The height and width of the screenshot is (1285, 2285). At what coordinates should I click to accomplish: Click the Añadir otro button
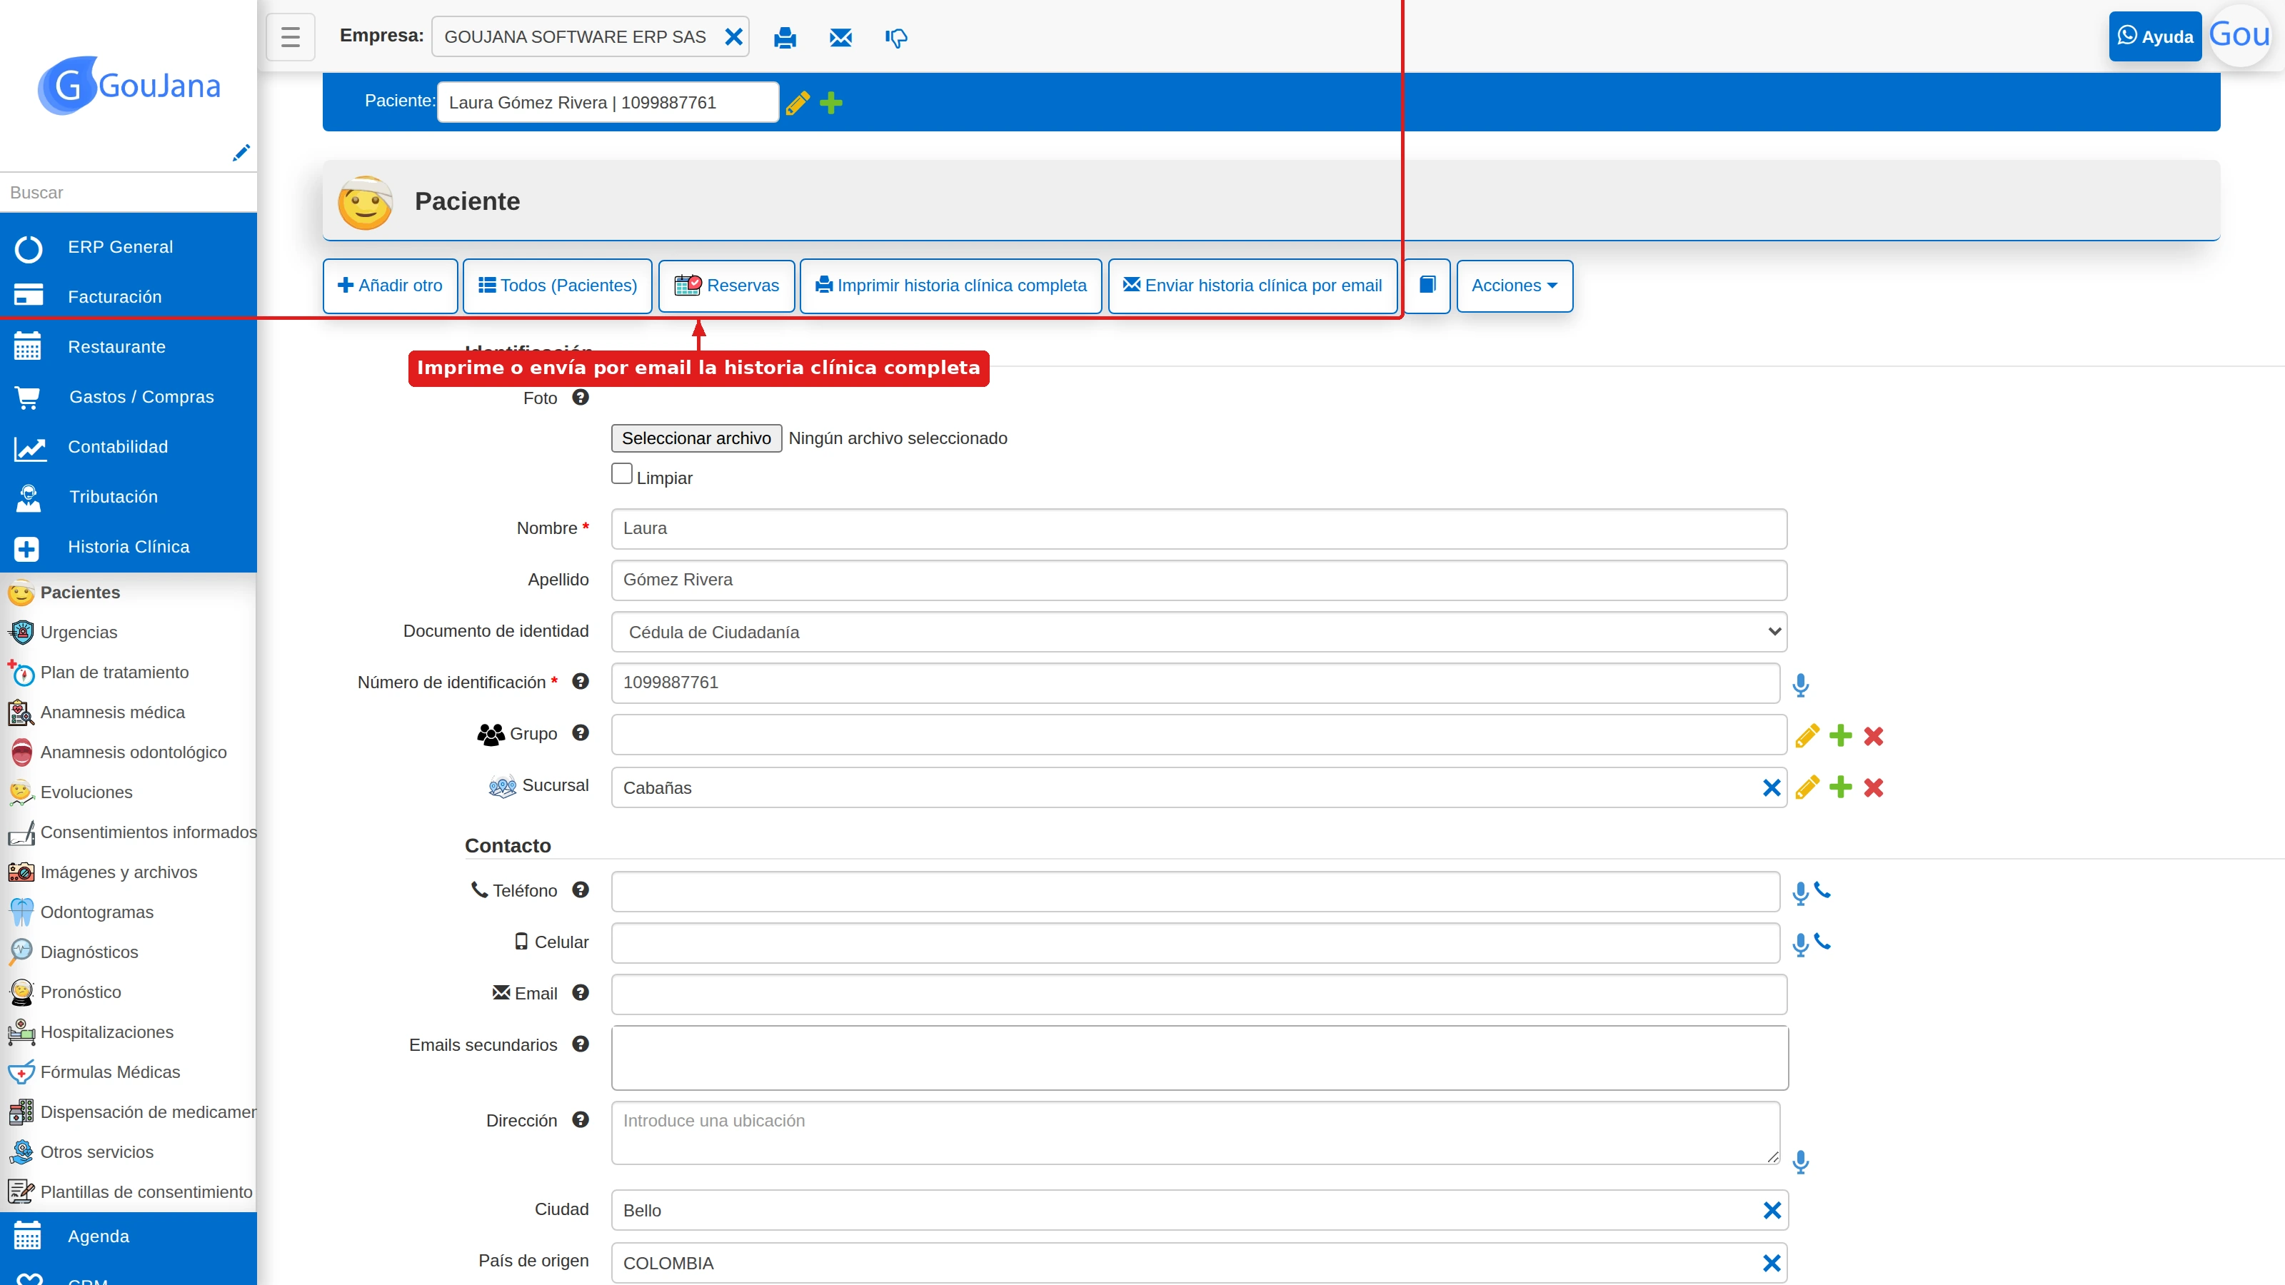point(391,286)
